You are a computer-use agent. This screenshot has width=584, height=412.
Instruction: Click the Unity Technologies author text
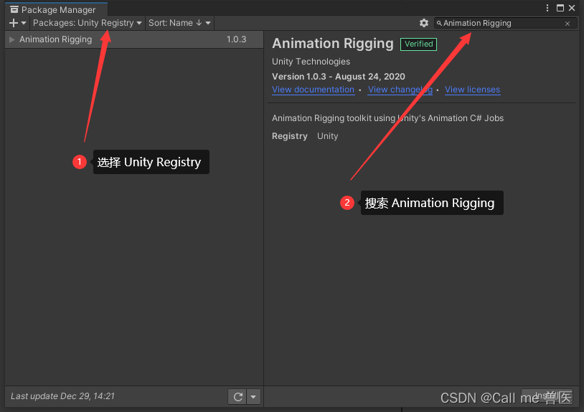(x=311, y=62)
